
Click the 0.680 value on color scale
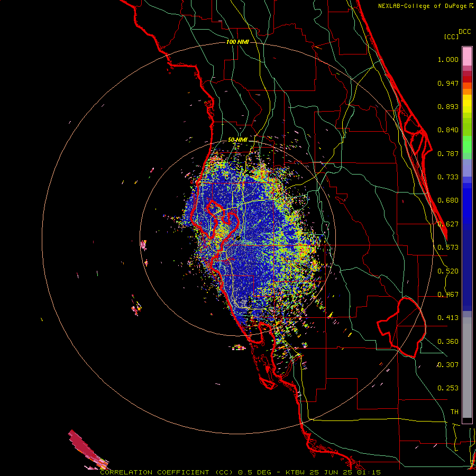pos(448,200)
